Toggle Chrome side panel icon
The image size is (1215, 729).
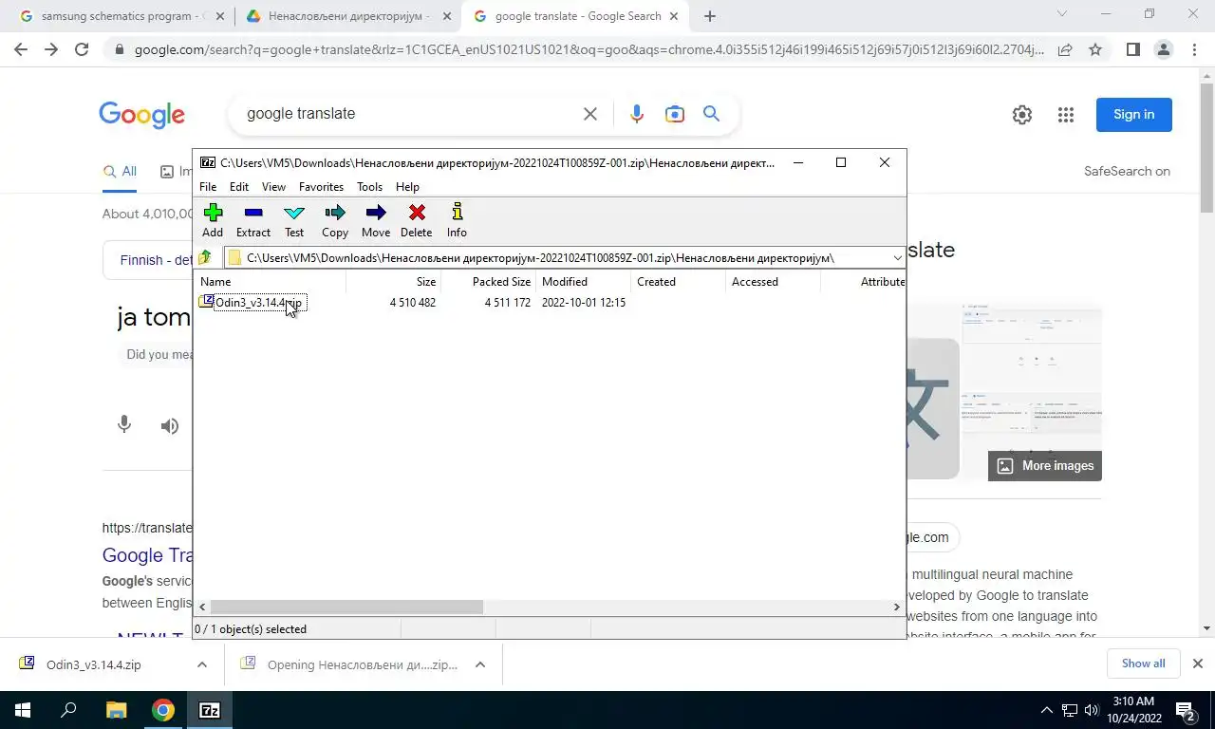tap(1132, 49)
